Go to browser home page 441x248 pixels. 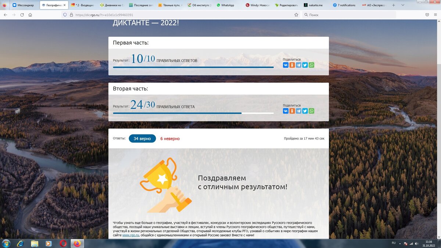pos(30,15)
